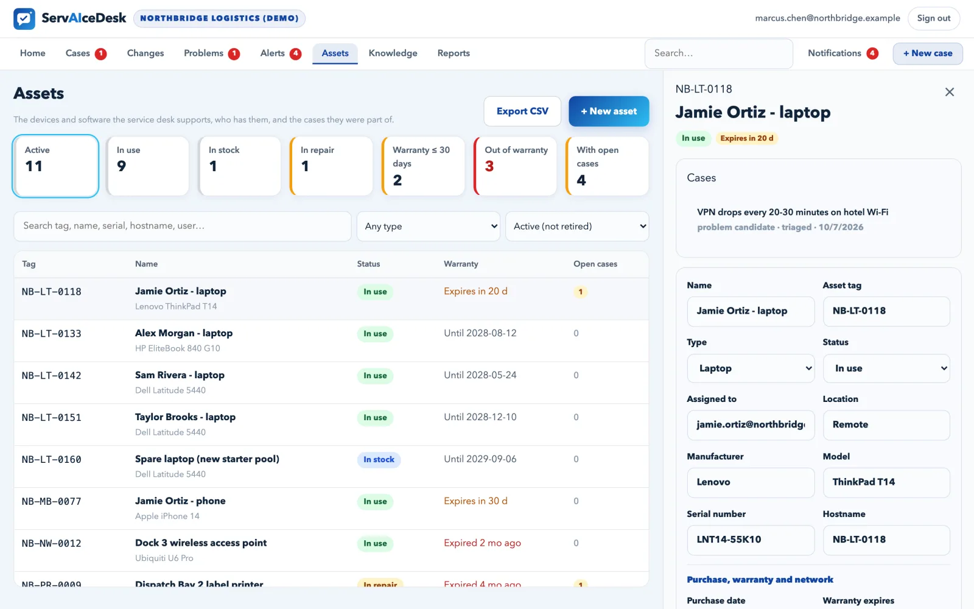Click the Warranty column header
Screen dimensions: 974x609
coord(461,264)
